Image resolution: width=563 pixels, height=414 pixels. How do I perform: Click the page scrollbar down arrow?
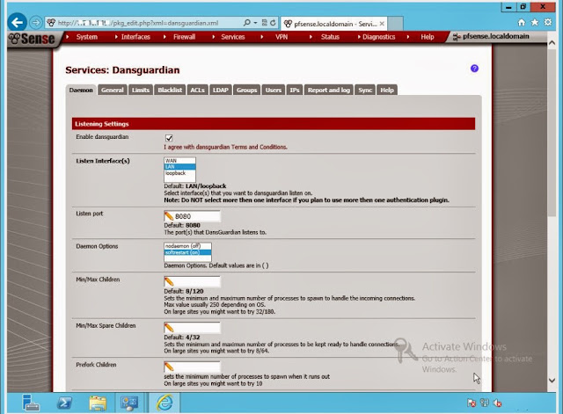pyautogui.click(x=552, y=381)
